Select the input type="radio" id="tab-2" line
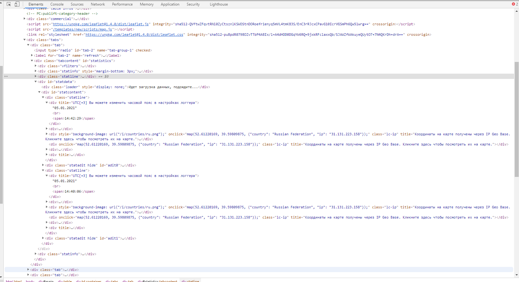The width and height of the screenshot is (519, 282). (x=93, y=50)
